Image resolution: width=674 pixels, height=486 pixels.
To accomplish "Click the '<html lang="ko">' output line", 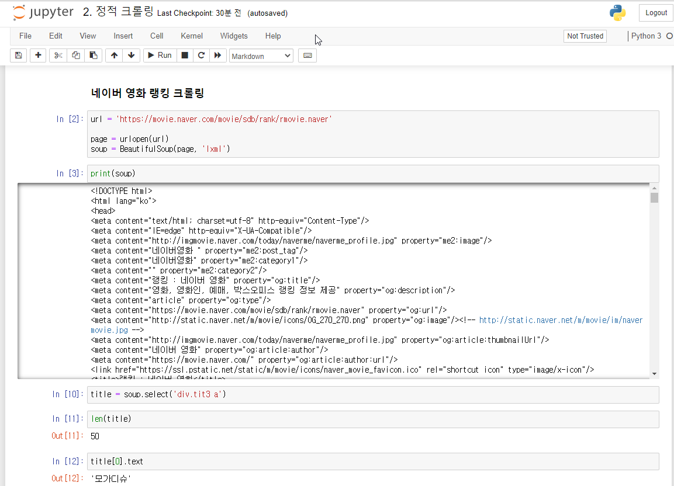I will click(124, 201).
